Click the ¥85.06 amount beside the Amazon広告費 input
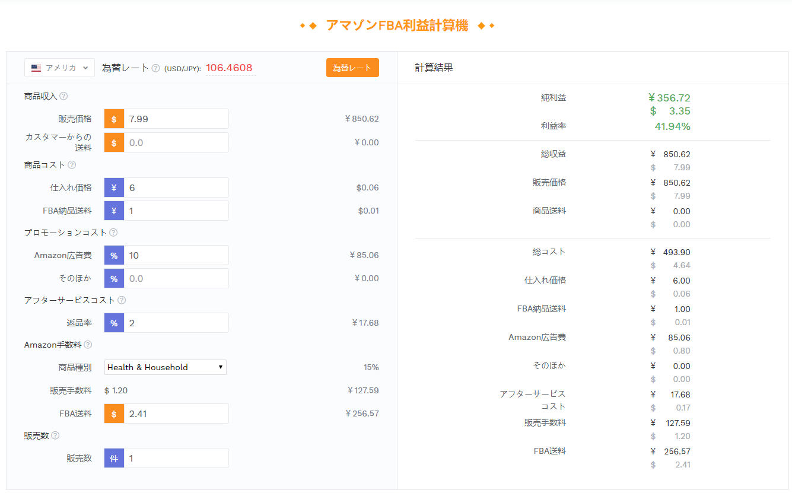The width and height of the screenshot is (792, 493). coord(364,255)
